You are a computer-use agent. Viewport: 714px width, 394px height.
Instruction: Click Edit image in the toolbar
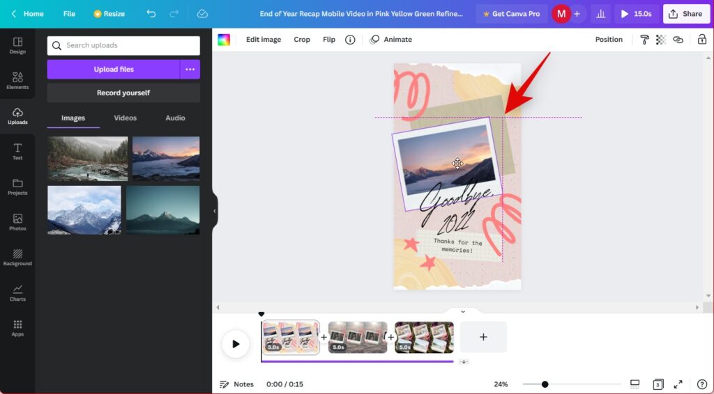[x=263, y=40]
